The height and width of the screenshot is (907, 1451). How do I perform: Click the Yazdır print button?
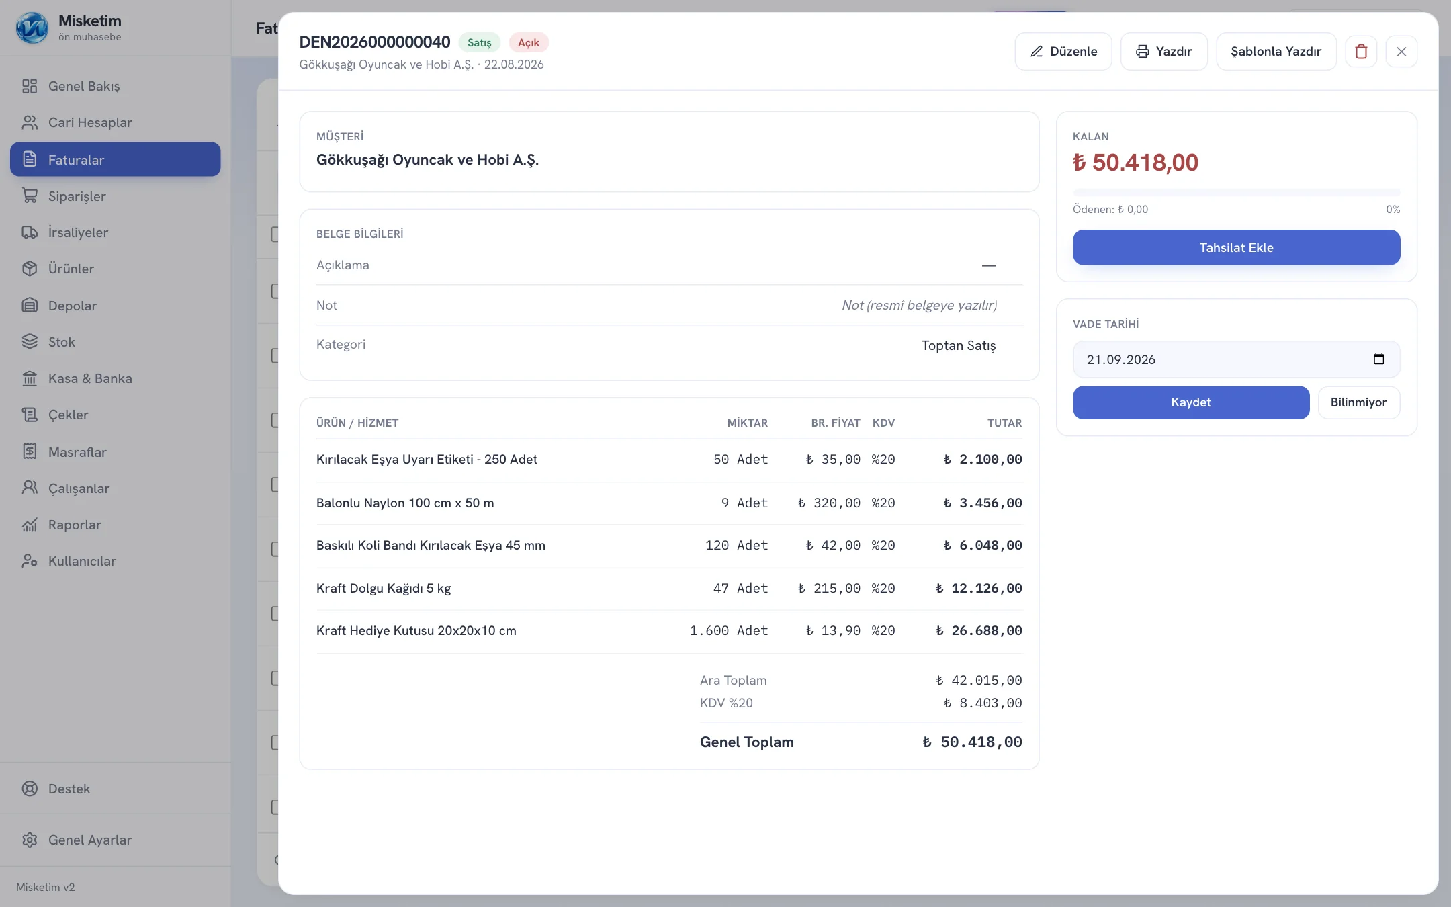pos(1164,52)
